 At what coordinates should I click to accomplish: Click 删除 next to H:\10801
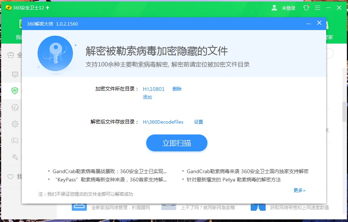(x=177, y=89)
